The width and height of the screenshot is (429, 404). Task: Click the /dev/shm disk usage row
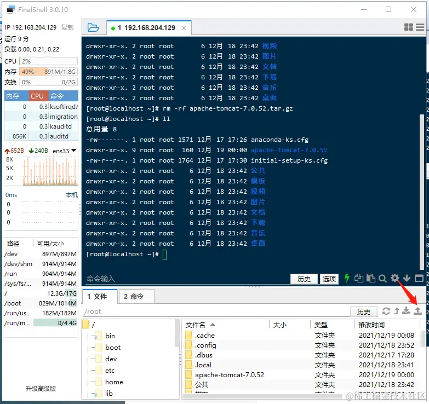[41, 264]
